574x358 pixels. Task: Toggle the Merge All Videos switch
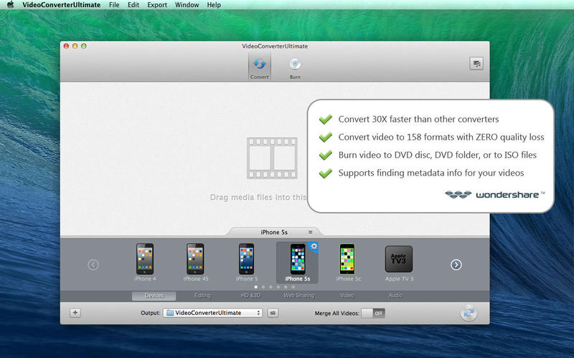(x=373, y=313)
